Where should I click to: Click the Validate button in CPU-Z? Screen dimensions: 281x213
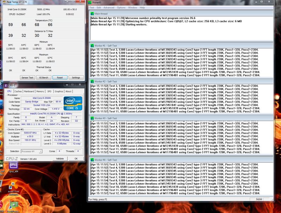[x=60, y=159]
